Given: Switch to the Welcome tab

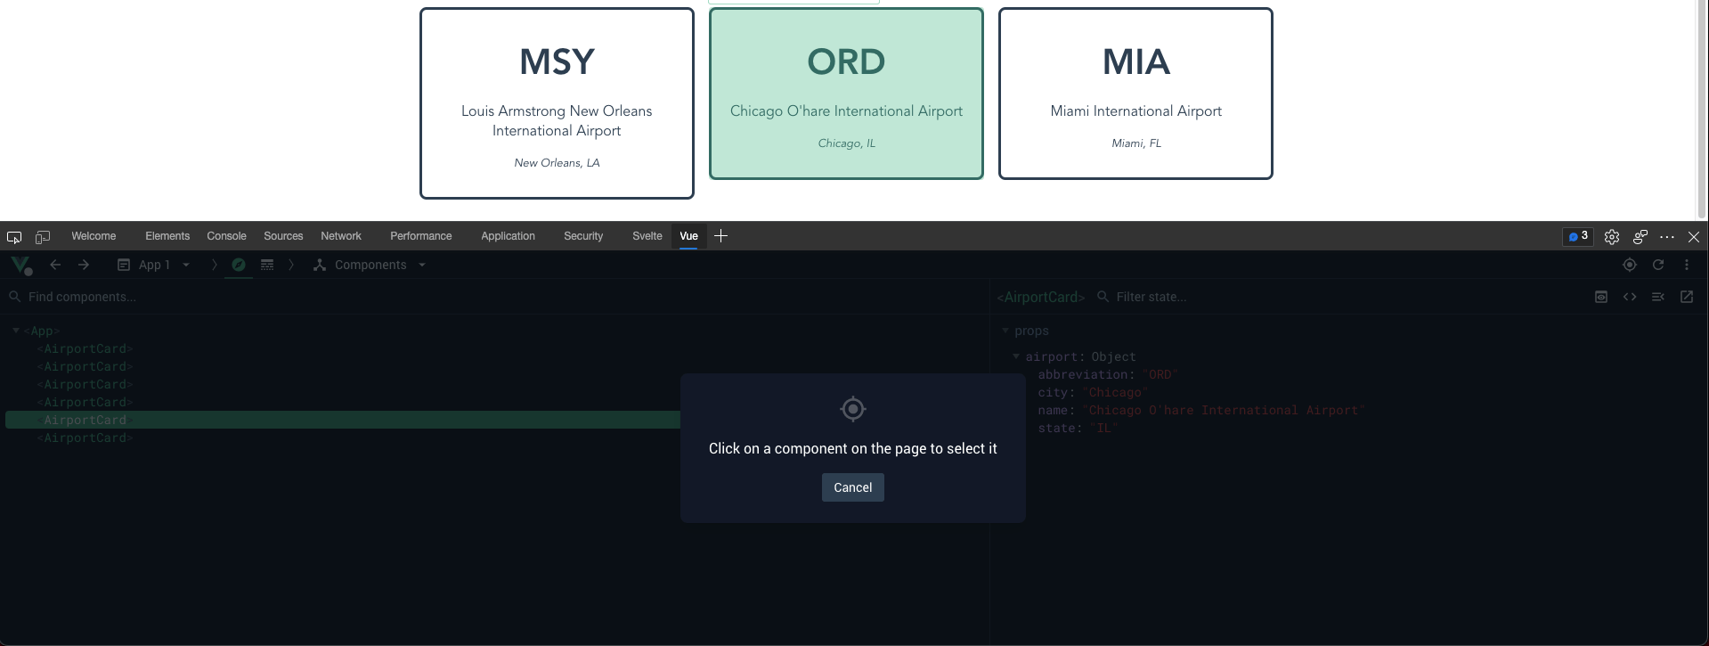Looking at the screenshot, I should point(94,236).
